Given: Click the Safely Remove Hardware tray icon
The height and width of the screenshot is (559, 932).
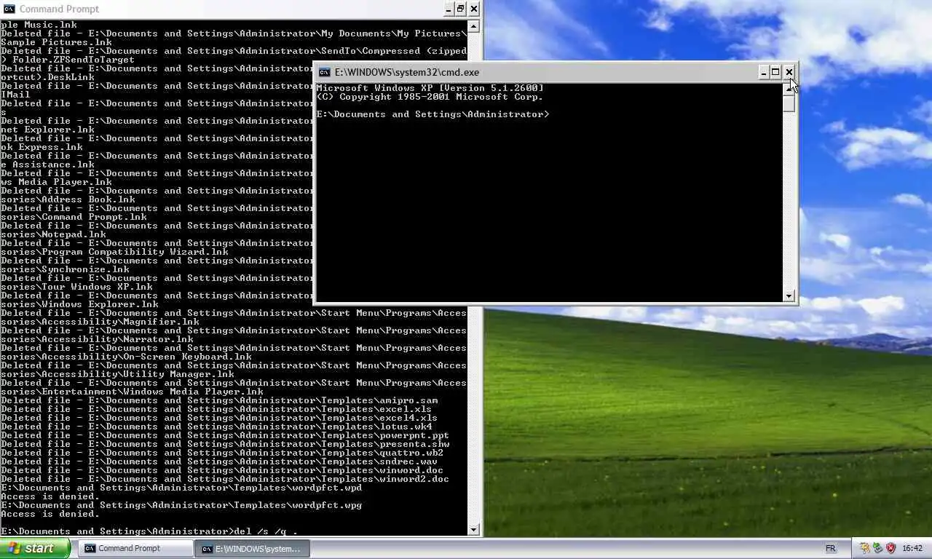Looking at the screenshot, I should (x=878, y=548).
